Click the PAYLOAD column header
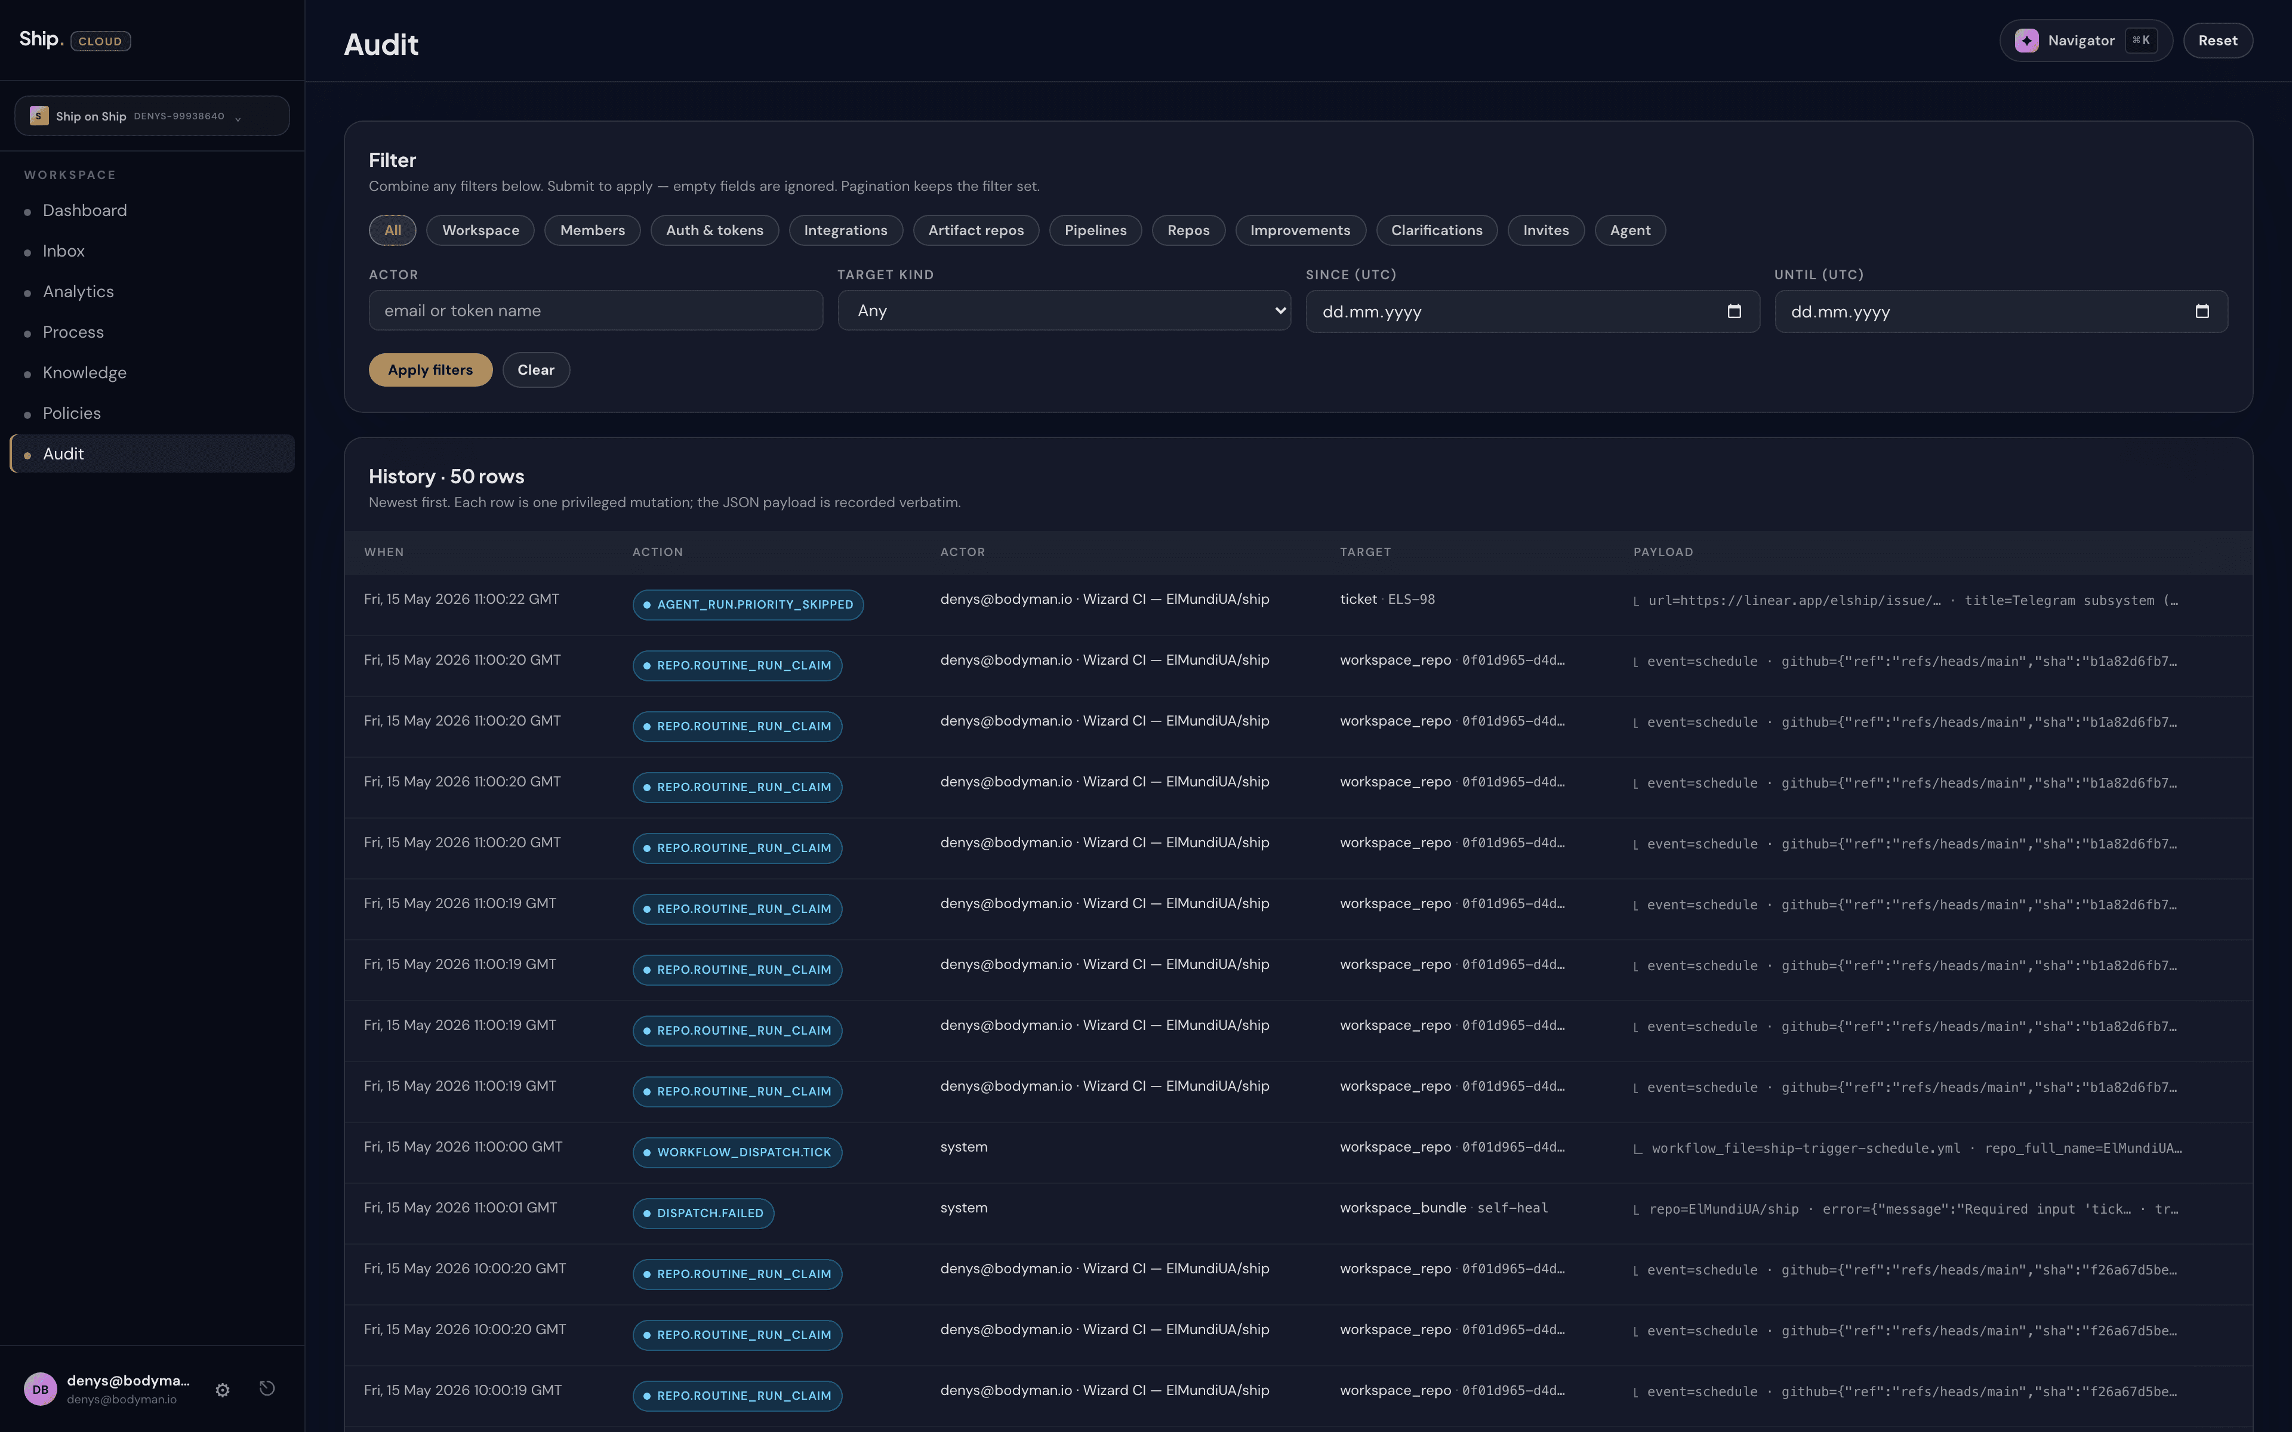Screen dimensions: 2292x1432 [x=1662, y=552]
